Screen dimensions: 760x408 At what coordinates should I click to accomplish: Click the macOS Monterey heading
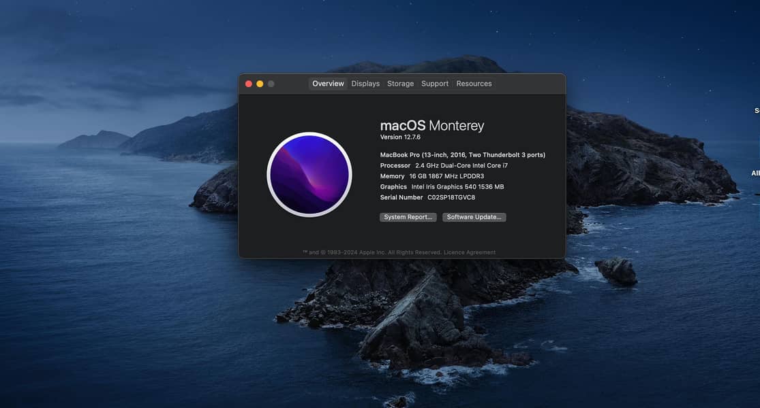coord(431,125)
